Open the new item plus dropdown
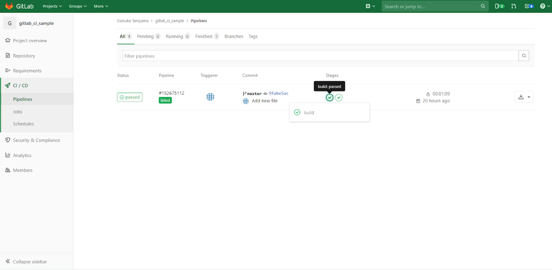Screen dimensions: 552x270 (370, 6)
